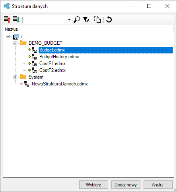Screen dimensions: 177x192
Task: Collapse the root '/' node
Action: tap(8, 36)
